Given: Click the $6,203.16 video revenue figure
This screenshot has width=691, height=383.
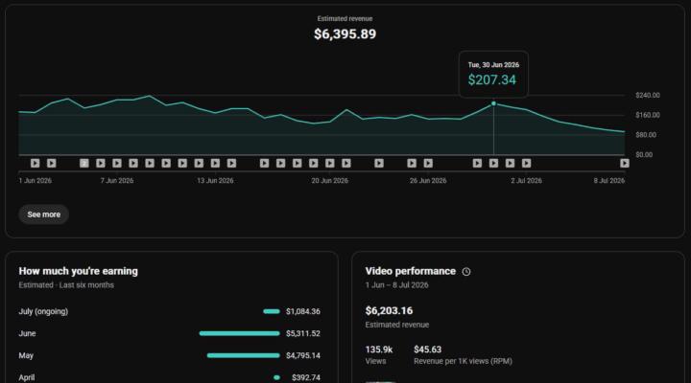Looking at the screenshot, I should click(x=389, y=310).
